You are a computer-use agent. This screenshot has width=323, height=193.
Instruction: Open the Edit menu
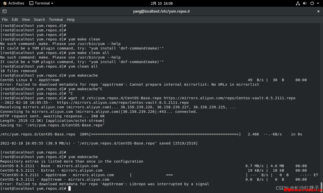pos(15,20)
